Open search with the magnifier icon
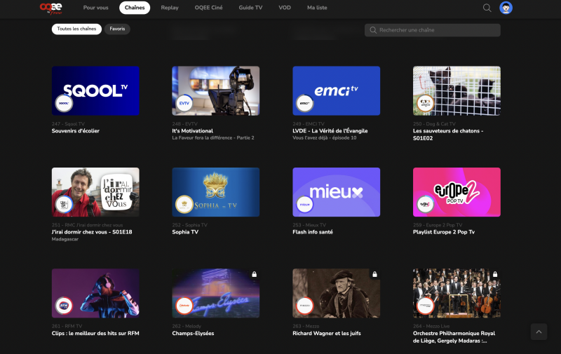The width and height of the screenshot is (561, 354). (x=487, y=8)
